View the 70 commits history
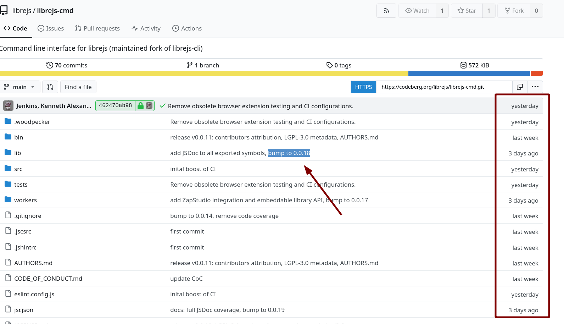This screenshot has height=324, width=564. [67, 65]
